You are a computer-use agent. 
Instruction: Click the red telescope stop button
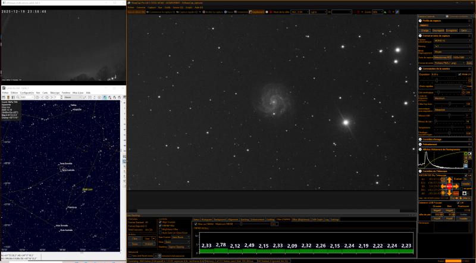[x=450, y=186]
